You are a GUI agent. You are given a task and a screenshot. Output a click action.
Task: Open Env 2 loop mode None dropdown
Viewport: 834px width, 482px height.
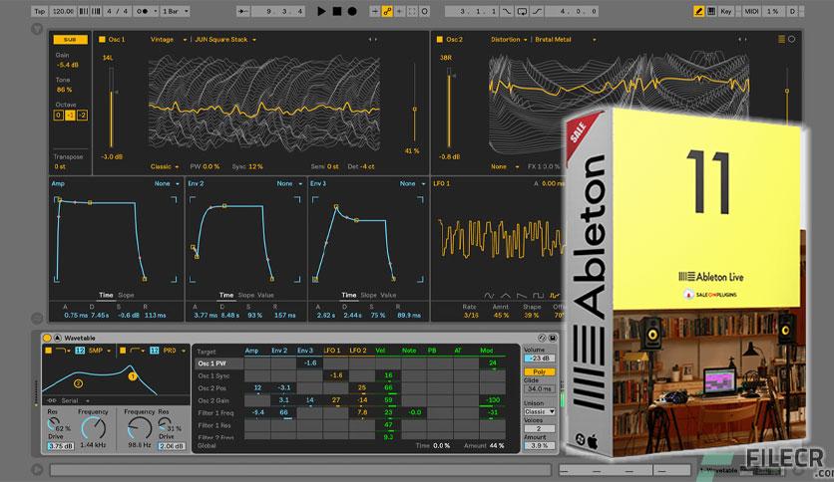click(289, 183)
